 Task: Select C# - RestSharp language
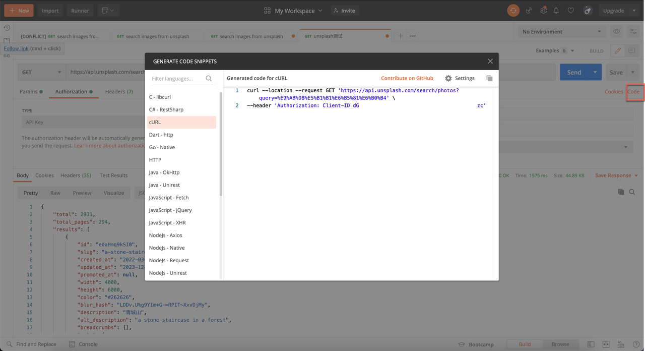[x=181, y=109]
